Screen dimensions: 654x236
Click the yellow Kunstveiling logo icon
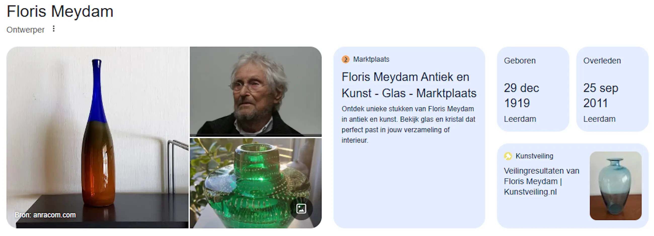pyautogui.click(x=508, y=156)
